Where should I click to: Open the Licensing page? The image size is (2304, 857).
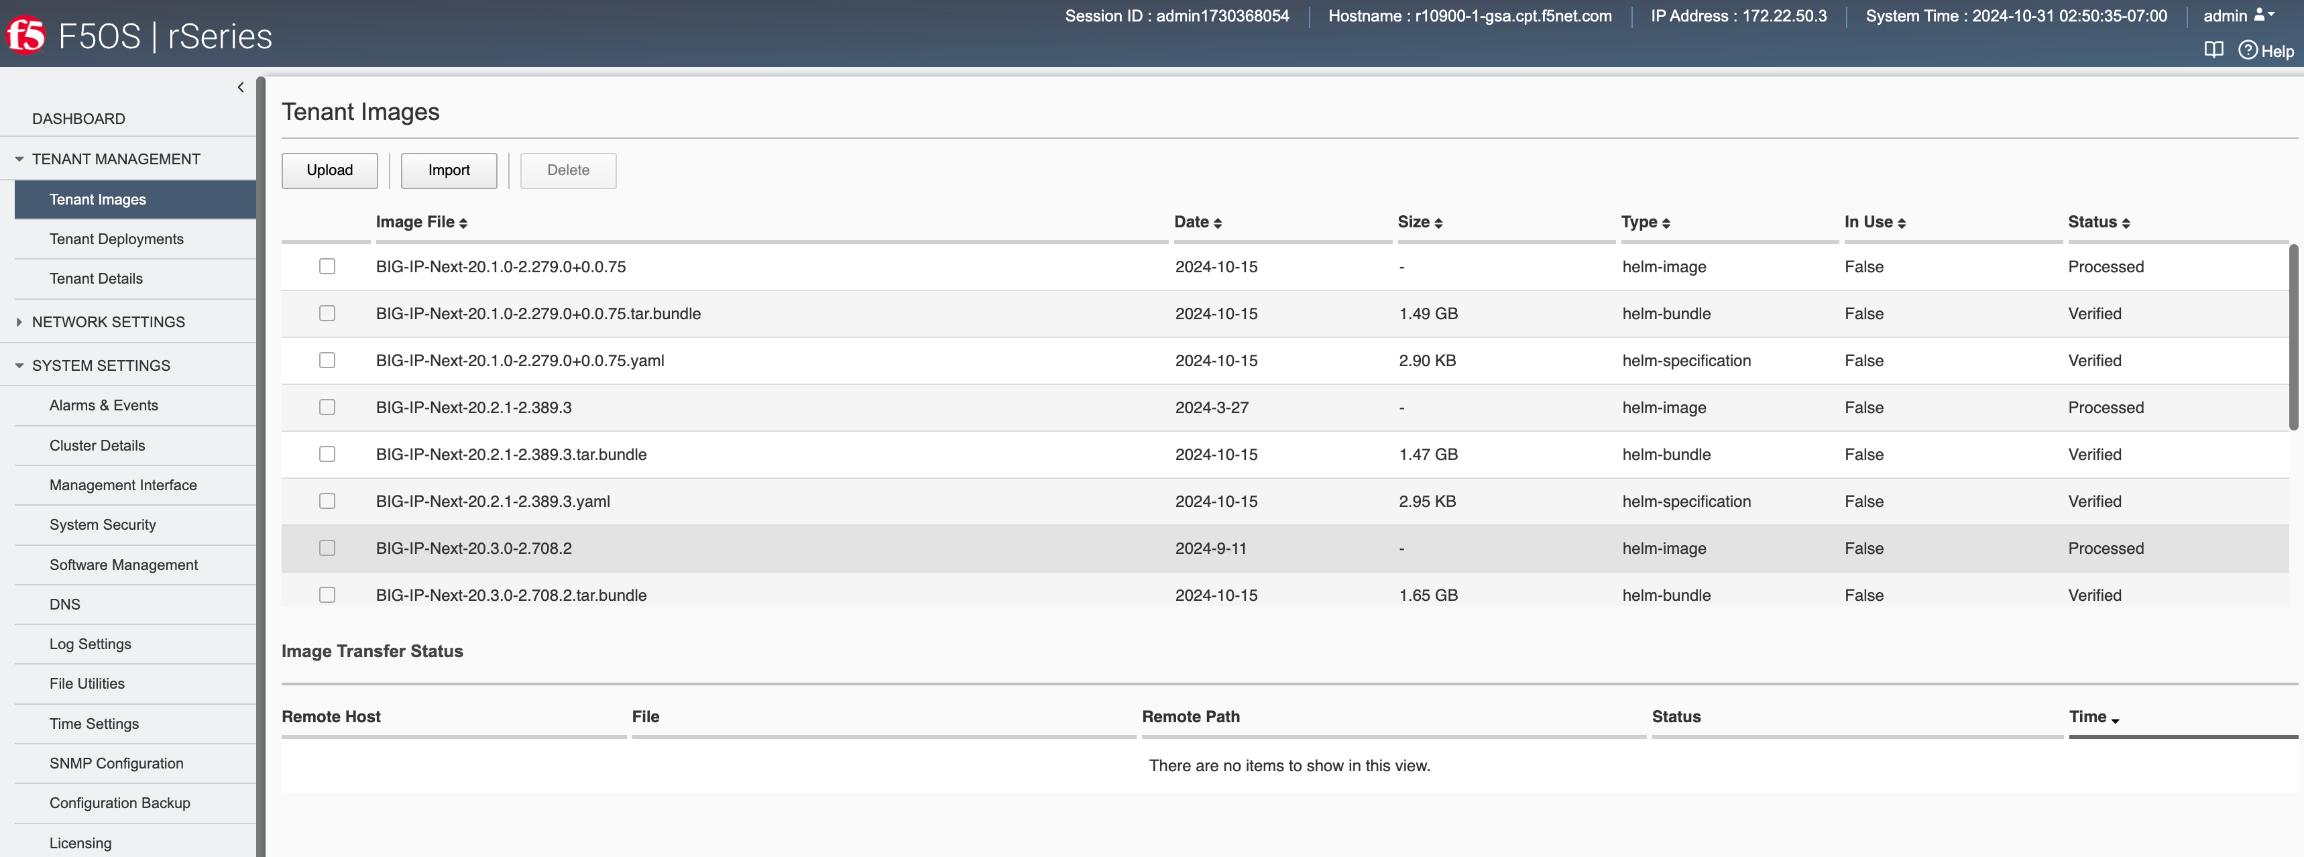point(80,843)
